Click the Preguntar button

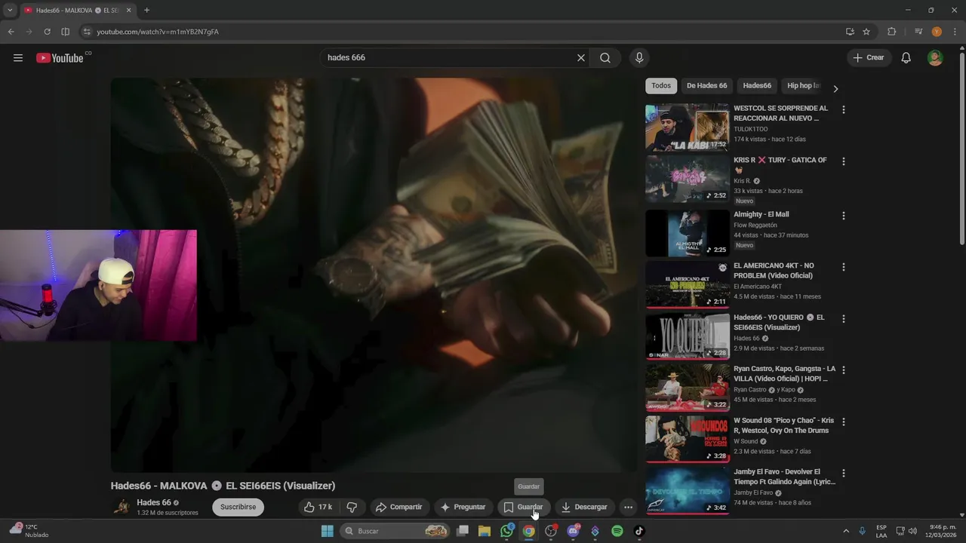click(x=463, y=508)
